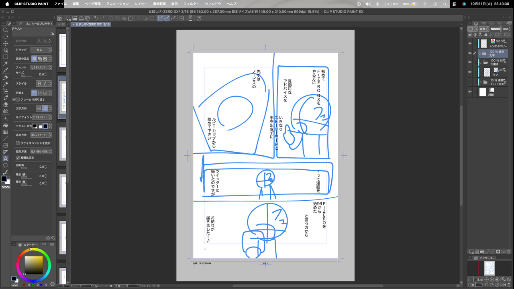
Task: Open the アニメーション menu
Action: pyautogui.click(x=117, y=4)
